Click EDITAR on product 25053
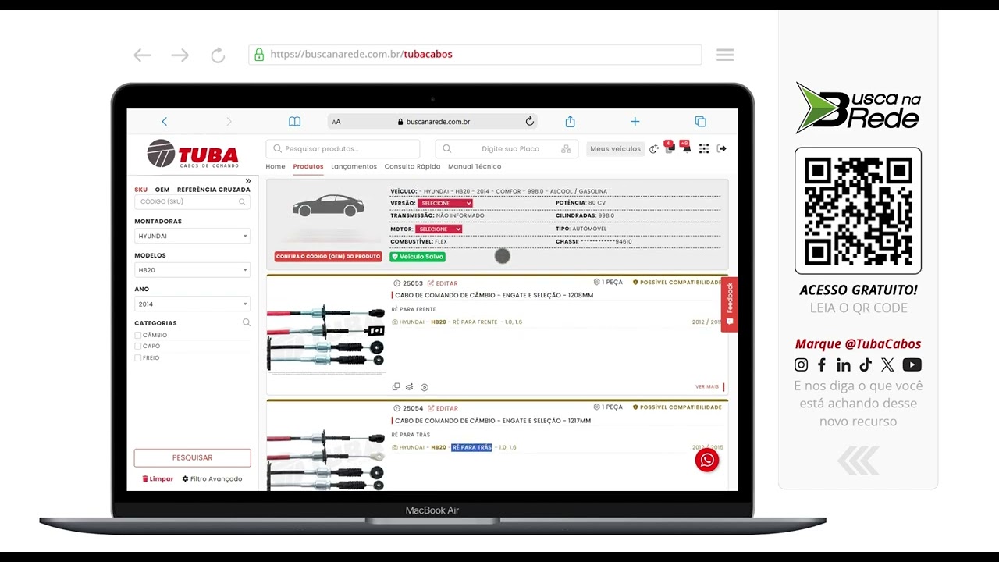This screenshot has width=999, height=562. click(x=443, y=283)
